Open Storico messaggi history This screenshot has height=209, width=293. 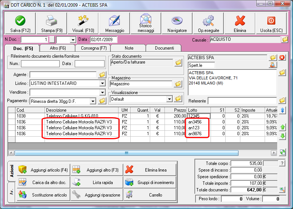(146, 24)
